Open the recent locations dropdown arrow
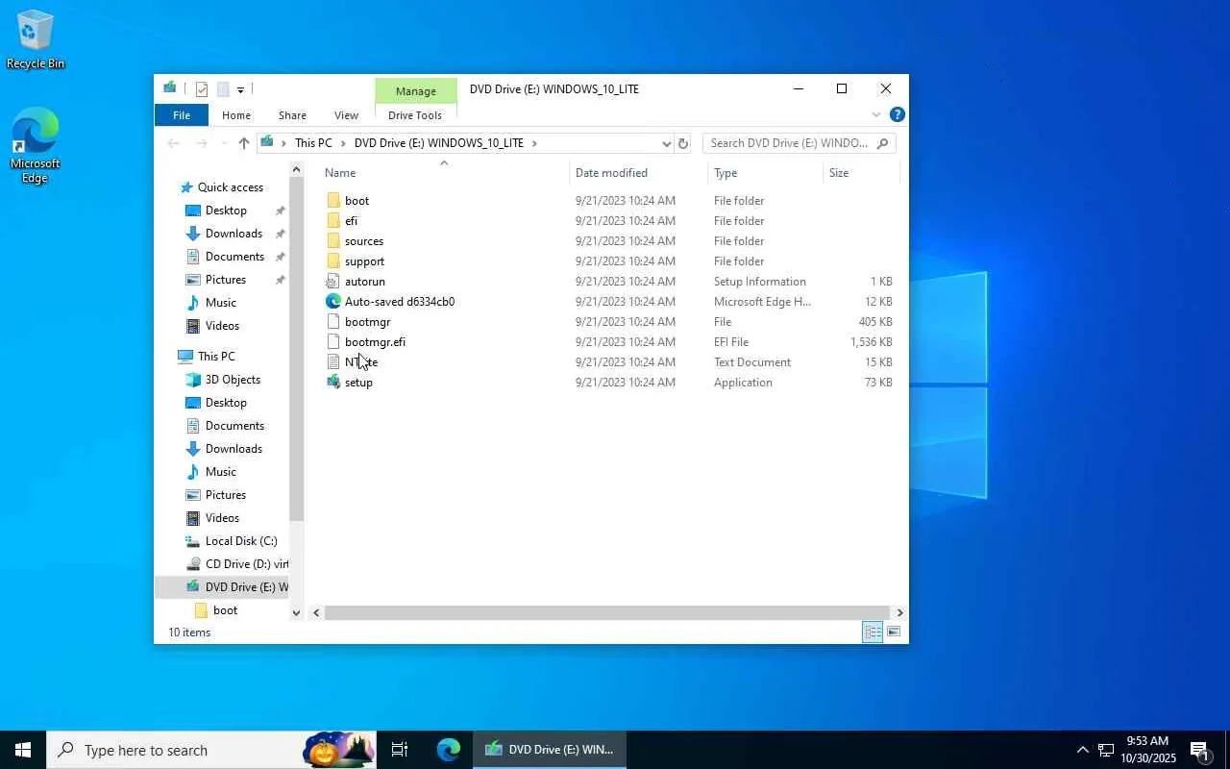Screen dimensions: 1230x769 [x=223, y=143]
